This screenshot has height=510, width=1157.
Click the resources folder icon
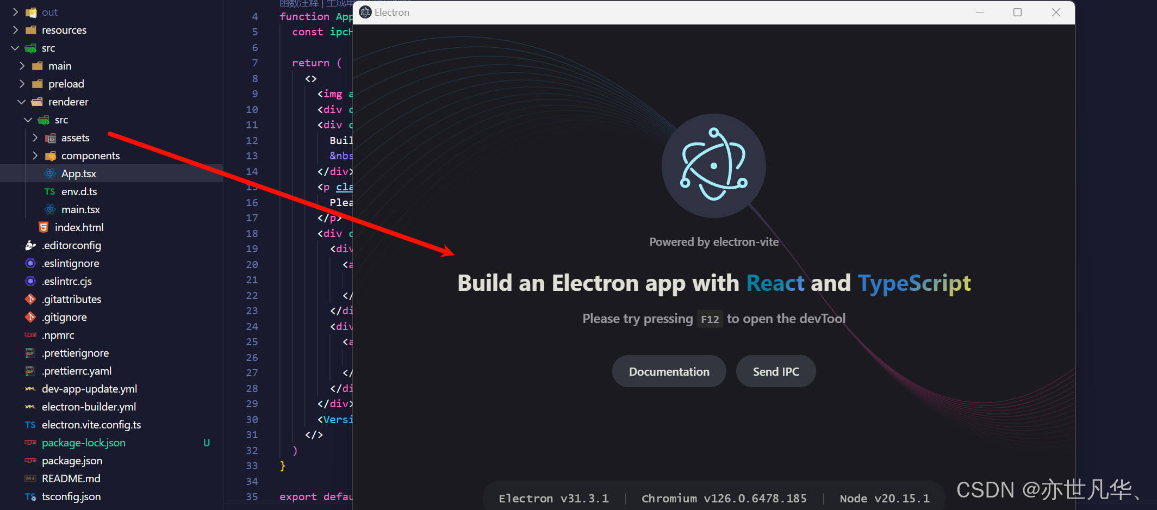coord(31,30)
